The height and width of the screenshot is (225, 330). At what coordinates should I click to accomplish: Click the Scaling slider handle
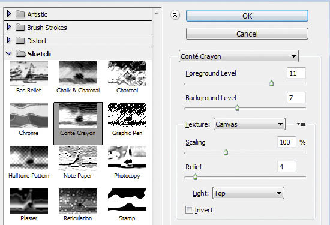point(226,152)
